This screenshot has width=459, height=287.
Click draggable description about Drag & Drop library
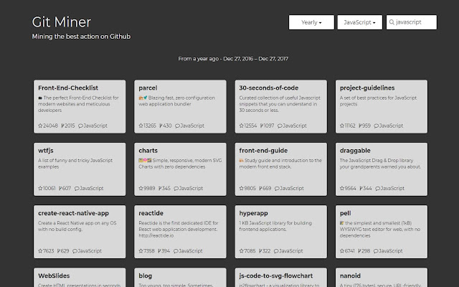tap(380, 164)
